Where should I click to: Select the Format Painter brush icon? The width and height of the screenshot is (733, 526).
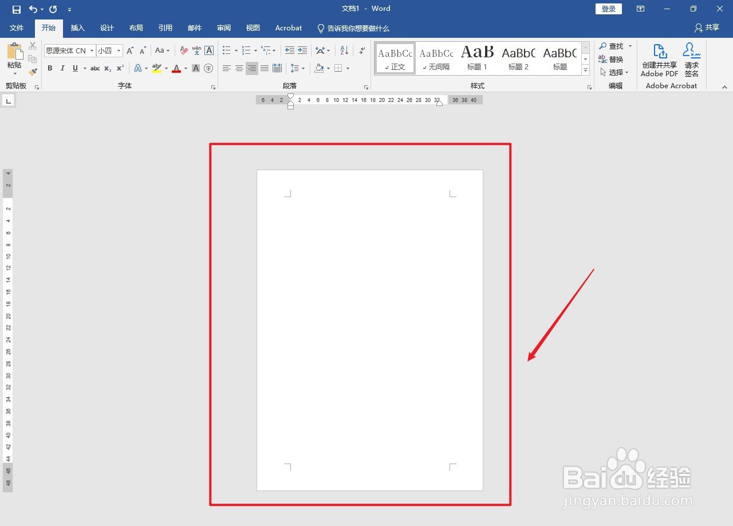(x=33, y=72)
